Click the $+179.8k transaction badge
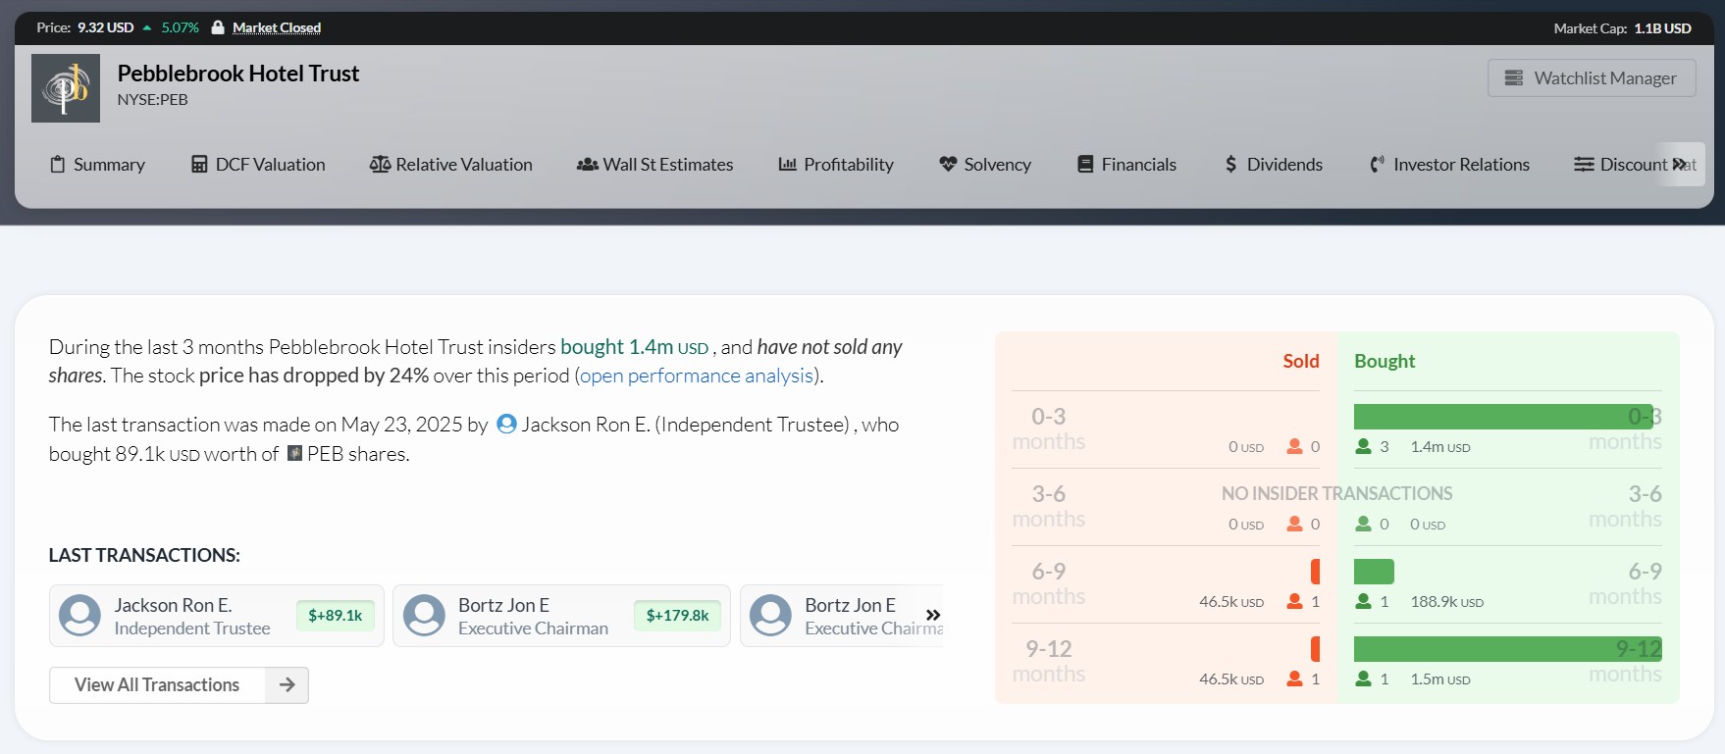Viewport: 1725px width, 754px height. (x=677, y=616)
